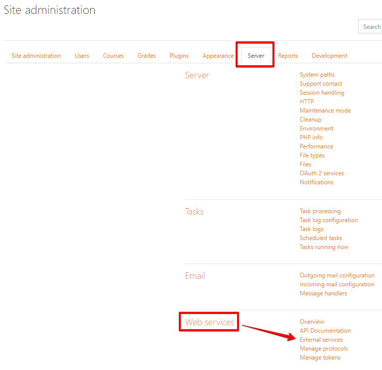The height and width of the screenshot is (370, 382).
Task: Open the Manage tokens link
Action: click(320, 358)
